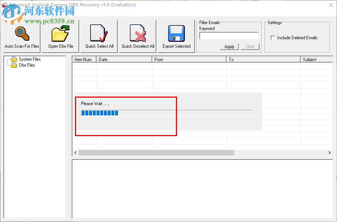Viewport: 337px width, 222px height.
Task: Click inside the Keyword input field
Action: 229,36
